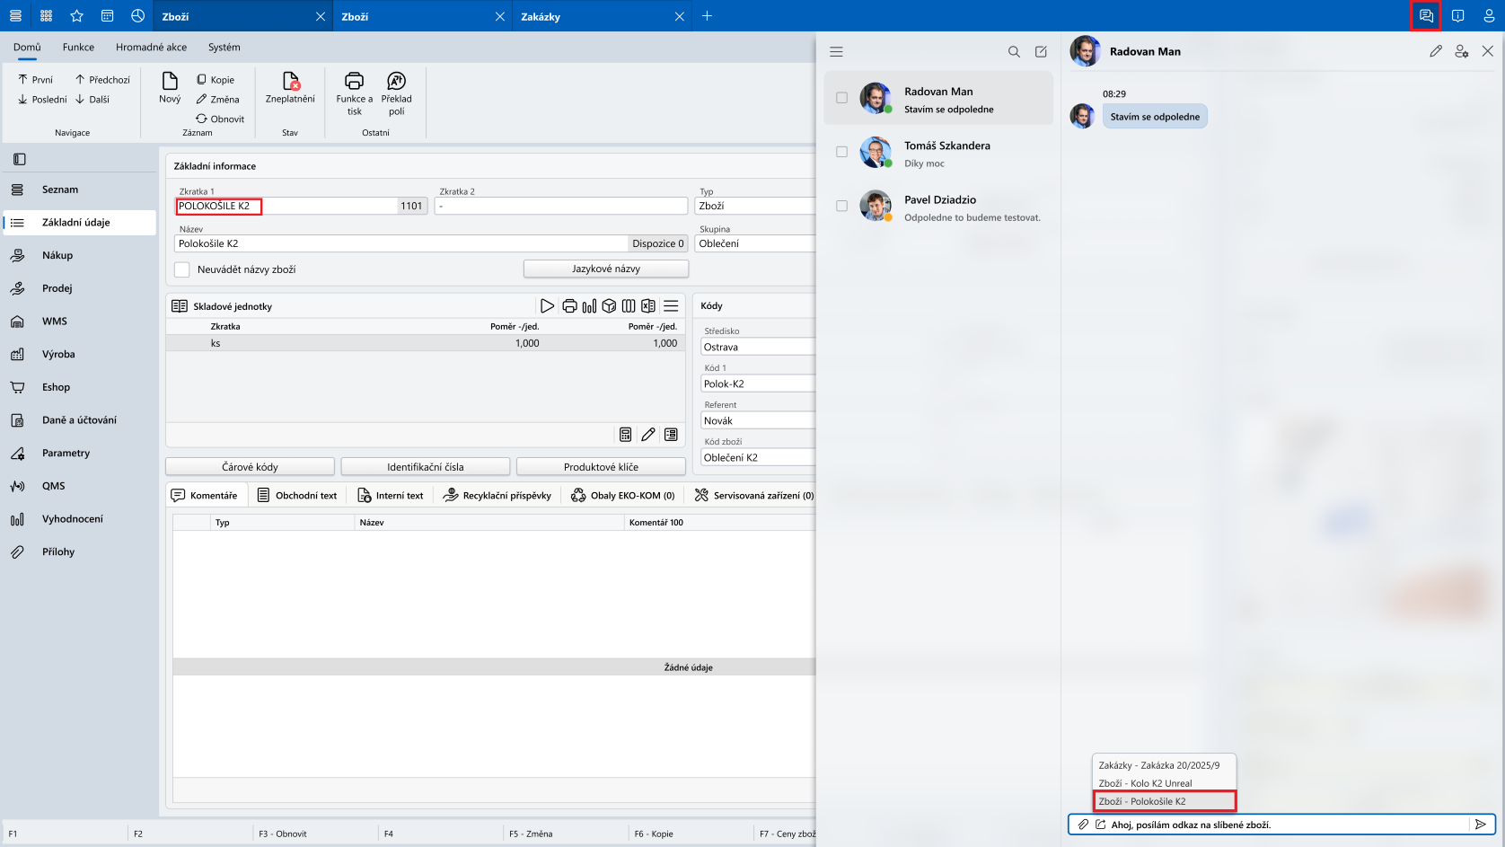Viewport: 1505px width, 847px height.
Task: Select the Radovan Man conversation checkbox
Action: 841,98
